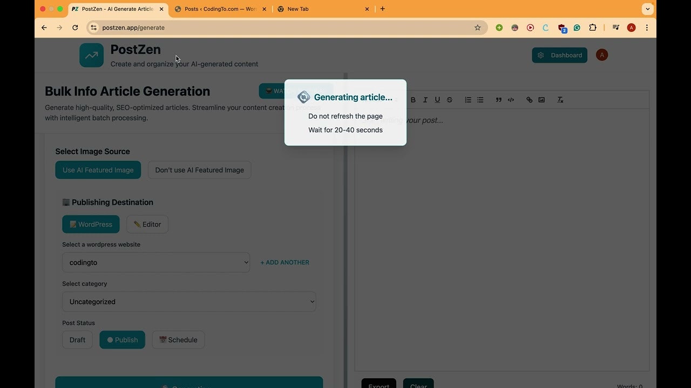Switch to Posts CodingTo.com tab

click(220, 9)
